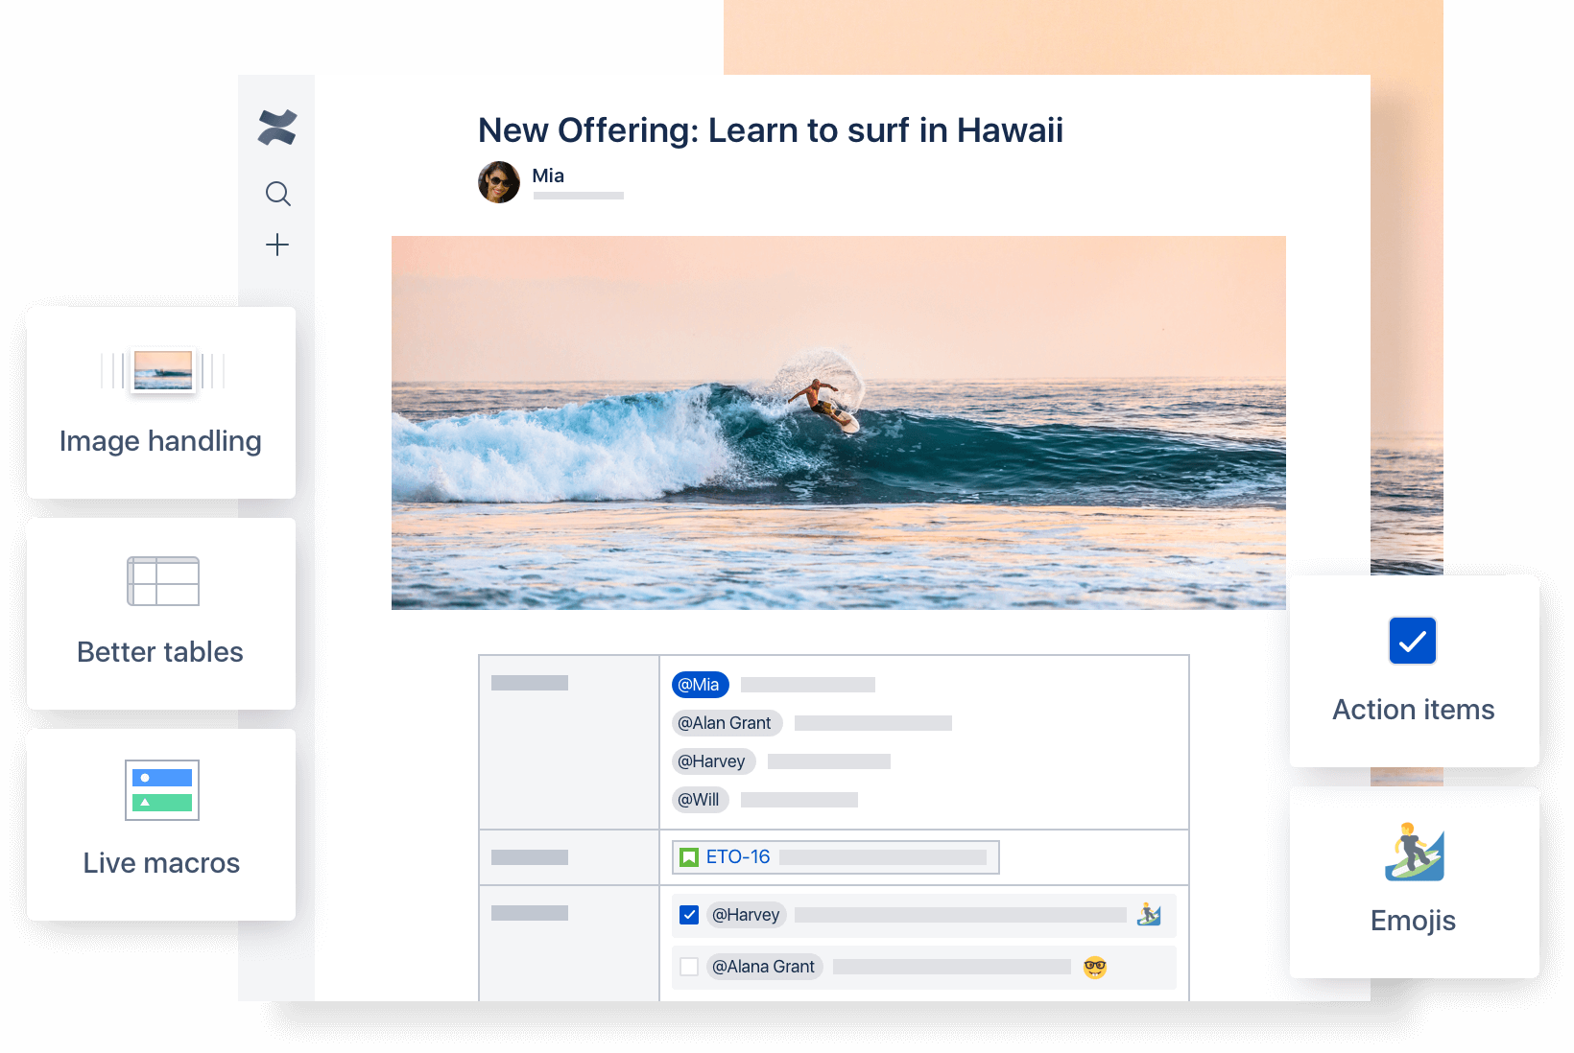The image size is (1574, 1053).
Task: Create new content with the plus icon
Action: coord(277,245)
